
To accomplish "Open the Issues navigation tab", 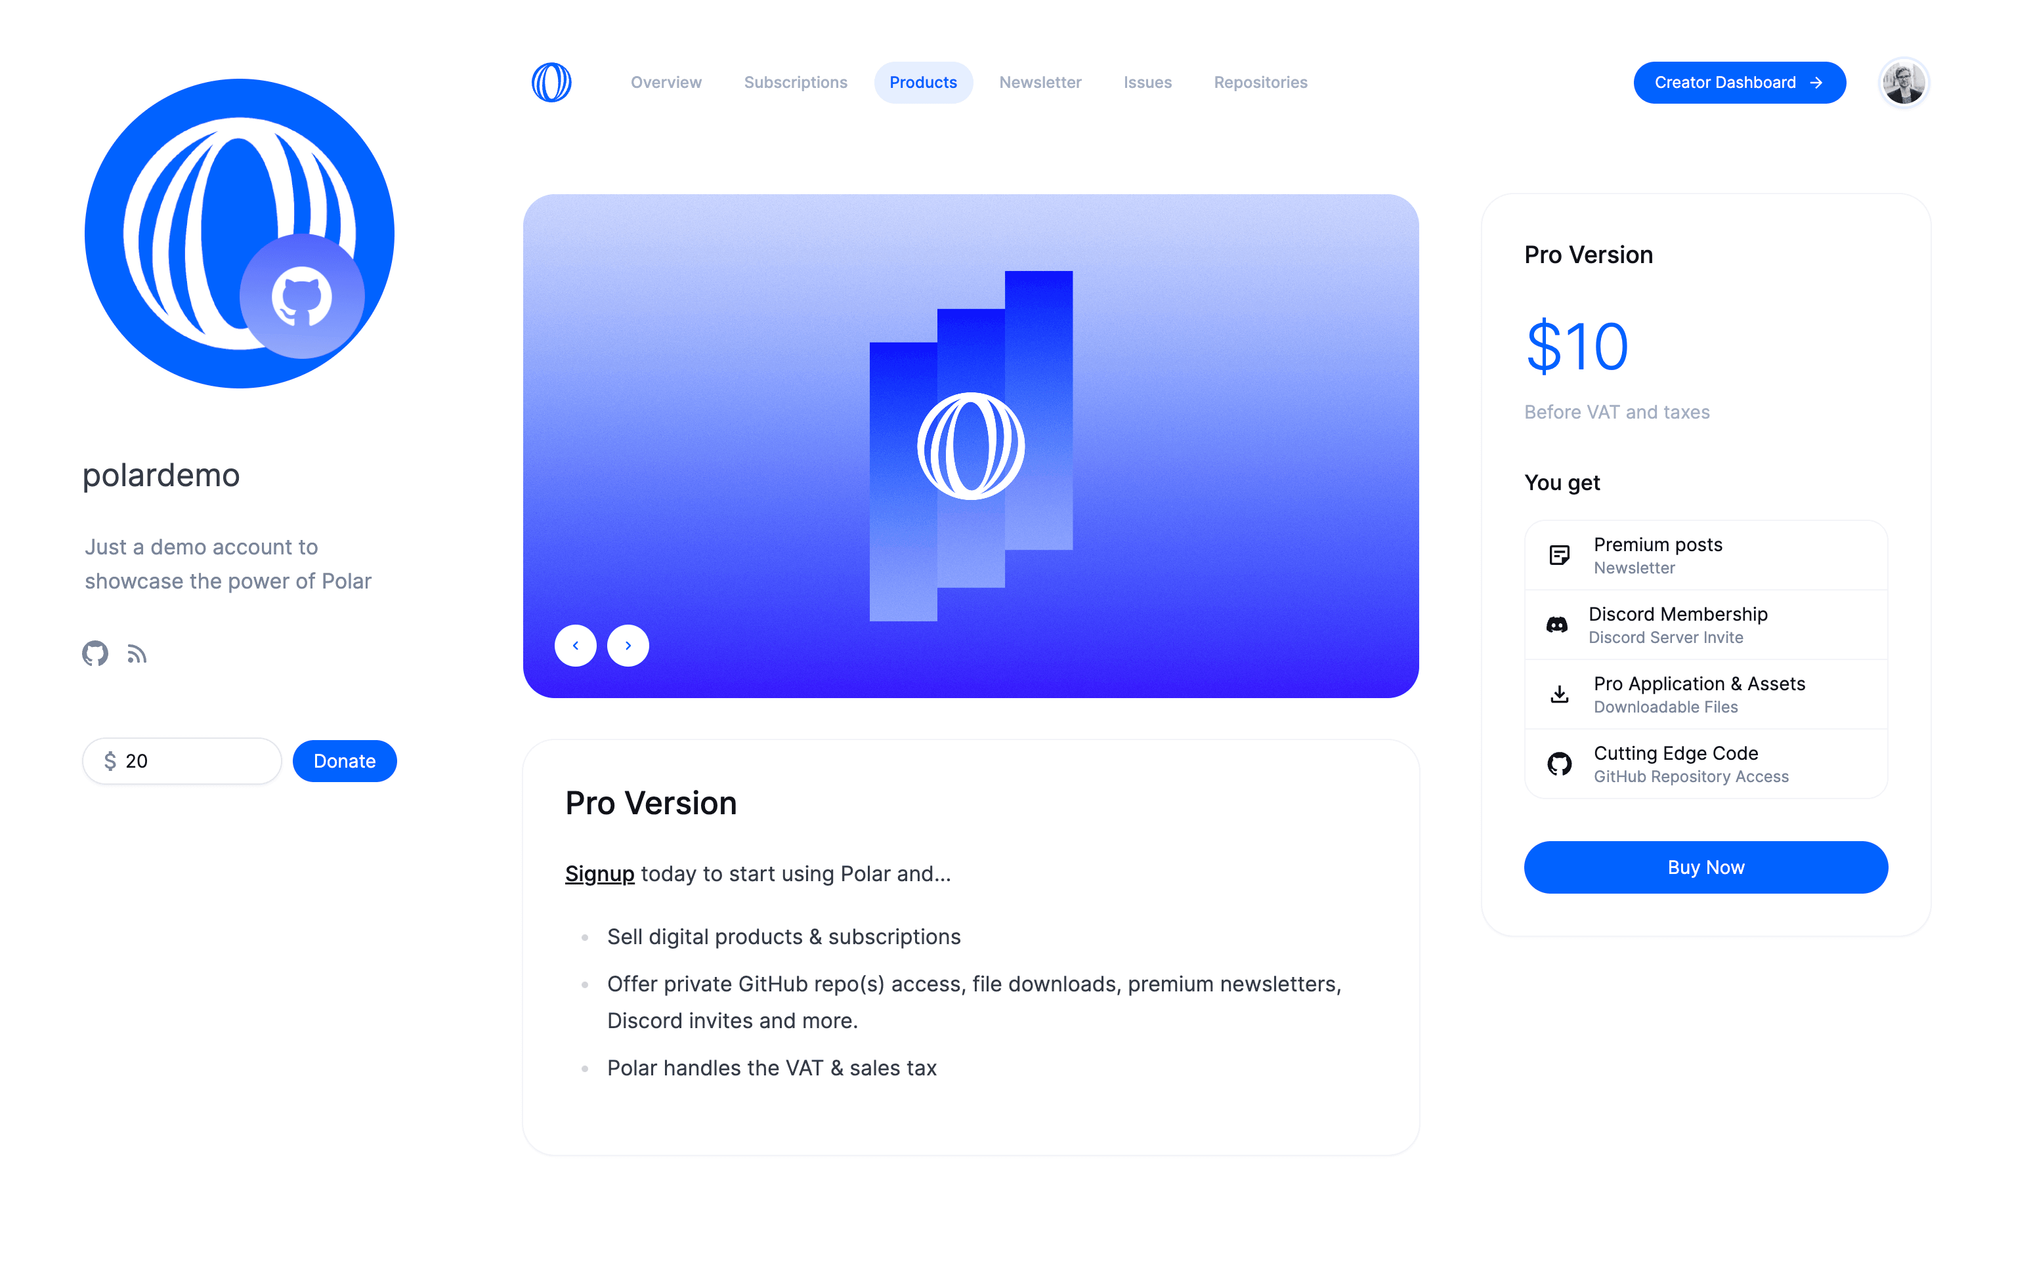I will [x=1149, y=81].
